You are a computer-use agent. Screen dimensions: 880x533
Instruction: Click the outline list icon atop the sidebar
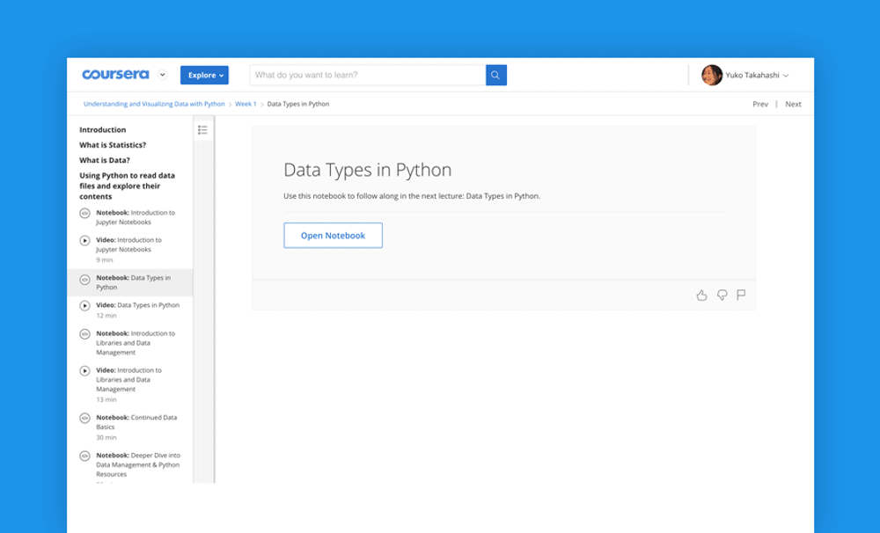point(203,128)
